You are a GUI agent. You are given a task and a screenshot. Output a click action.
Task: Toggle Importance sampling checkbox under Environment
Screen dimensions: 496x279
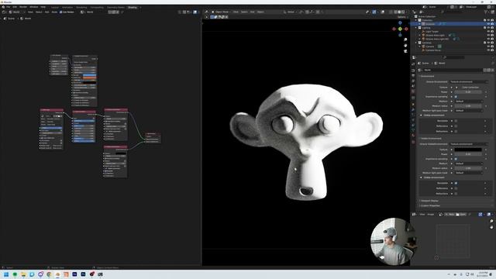click(456, 96)
